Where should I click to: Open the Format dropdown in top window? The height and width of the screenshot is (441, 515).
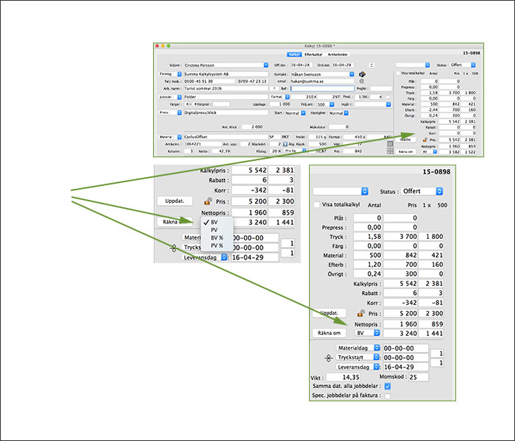point(280,97)
